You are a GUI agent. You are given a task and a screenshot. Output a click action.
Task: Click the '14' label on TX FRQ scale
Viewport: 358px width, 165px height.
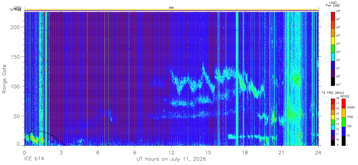(x=337, y=119)
